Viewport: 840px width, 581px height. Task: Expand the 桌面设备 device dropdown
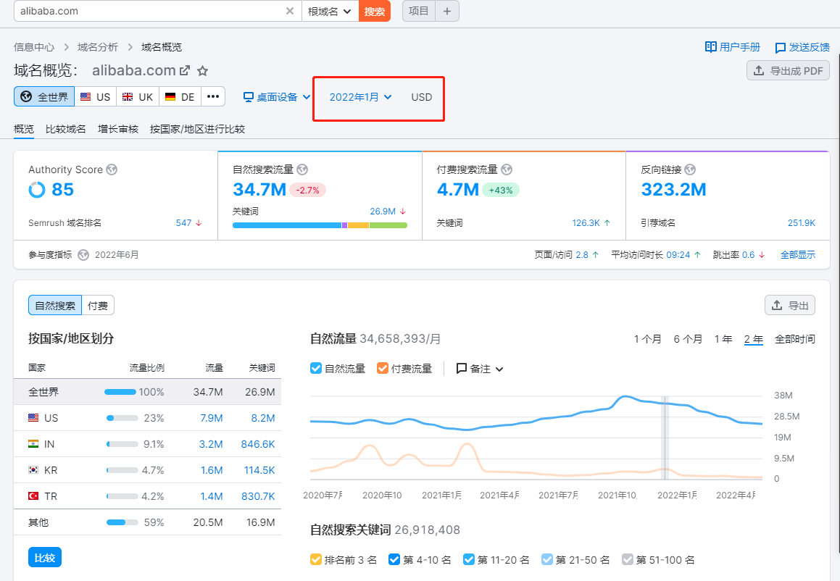click(x=277, y=97)
